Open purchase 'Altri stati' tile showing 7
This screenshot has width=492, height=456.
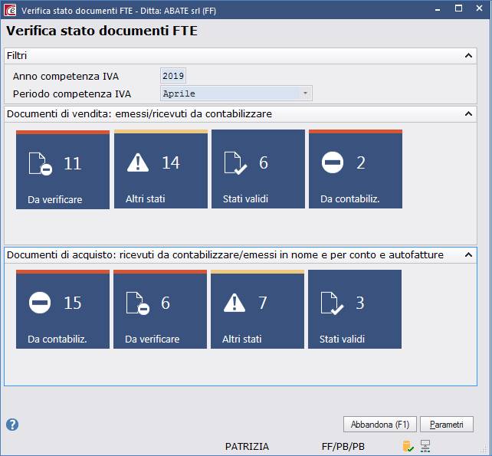pos(257,310)
